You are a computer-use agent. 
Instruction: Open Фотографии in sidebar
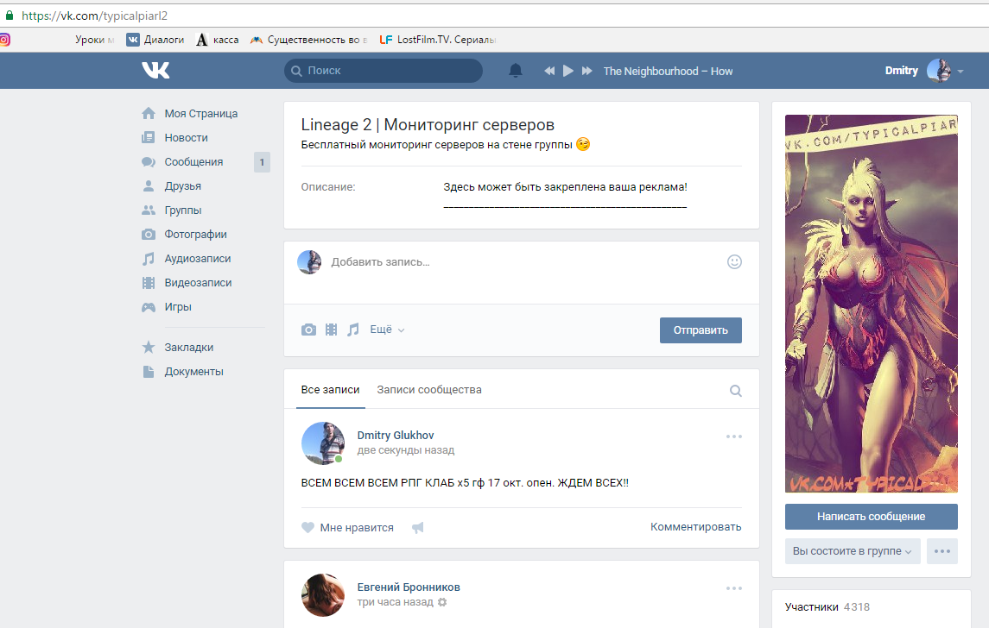tap(195, 235)
